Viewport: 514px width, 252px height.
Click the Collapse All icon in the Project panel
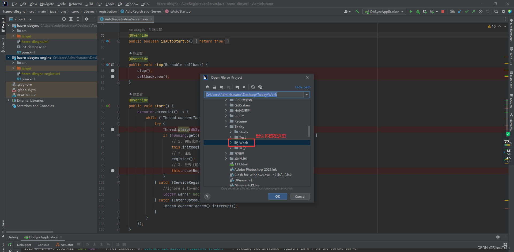pos(78,19)
